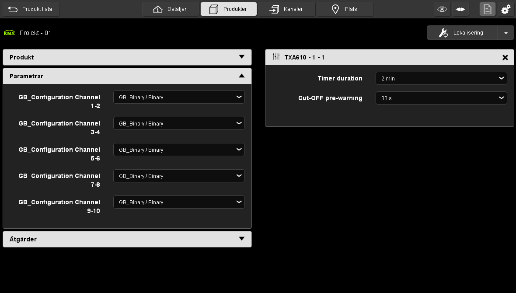Click the GB_Configuration Channel 9-10 label
Image resolution: width=516 pixels, height=293 pixels.
pos(59,206)
